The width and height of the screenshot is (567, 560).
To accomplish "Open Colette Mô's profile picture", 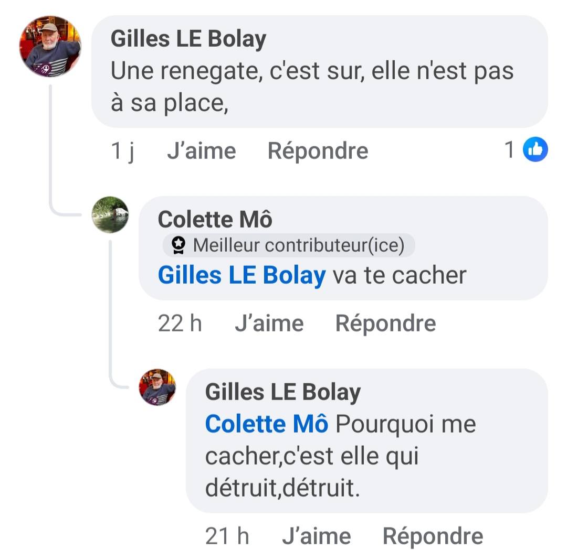I will coord(110,214).
